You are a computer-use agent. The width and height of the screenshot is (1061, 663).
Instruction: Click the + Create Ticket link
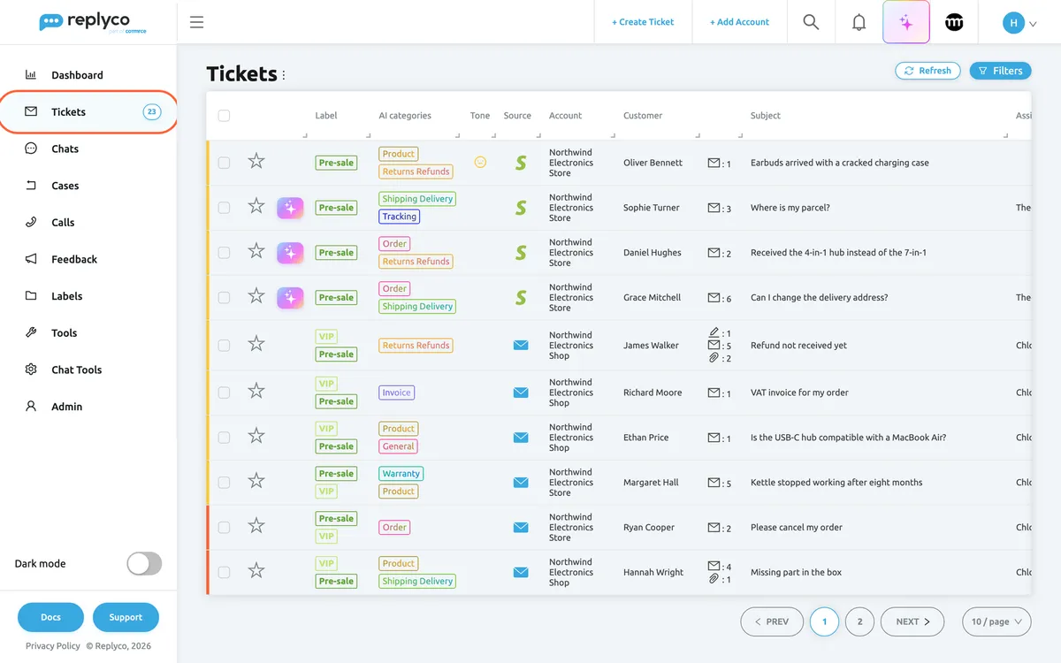643,22
